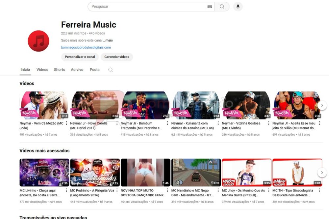Open the Posts tab
Screen dimensions: 329x219
(95, 70)
